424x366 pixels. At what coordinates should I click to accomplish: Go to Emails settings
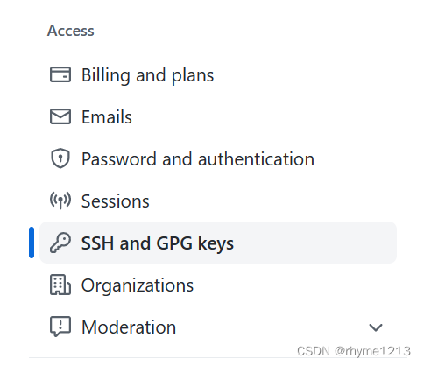coord(107,117)
